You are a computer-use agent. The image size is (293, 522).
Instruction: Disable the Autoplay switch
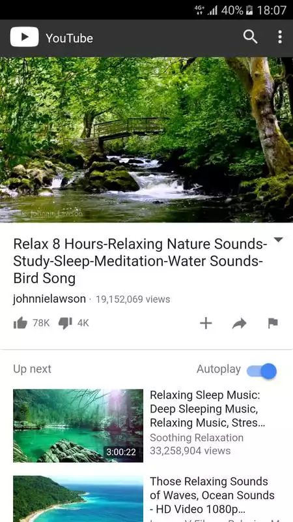click(262, 371)
